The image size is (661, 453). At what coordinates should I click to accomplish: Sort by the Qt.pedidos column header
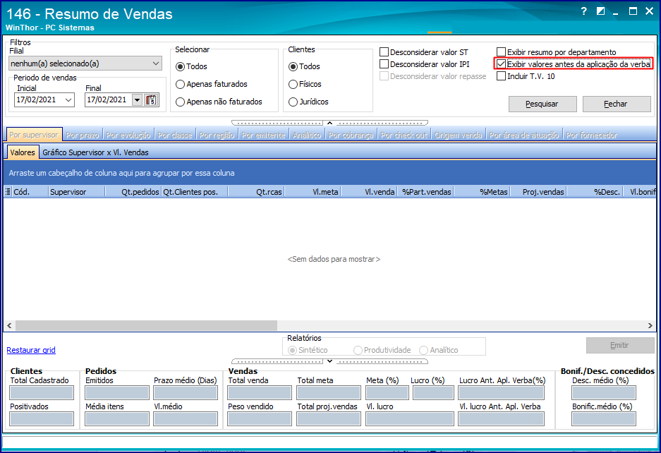click(x=133, y=192)
